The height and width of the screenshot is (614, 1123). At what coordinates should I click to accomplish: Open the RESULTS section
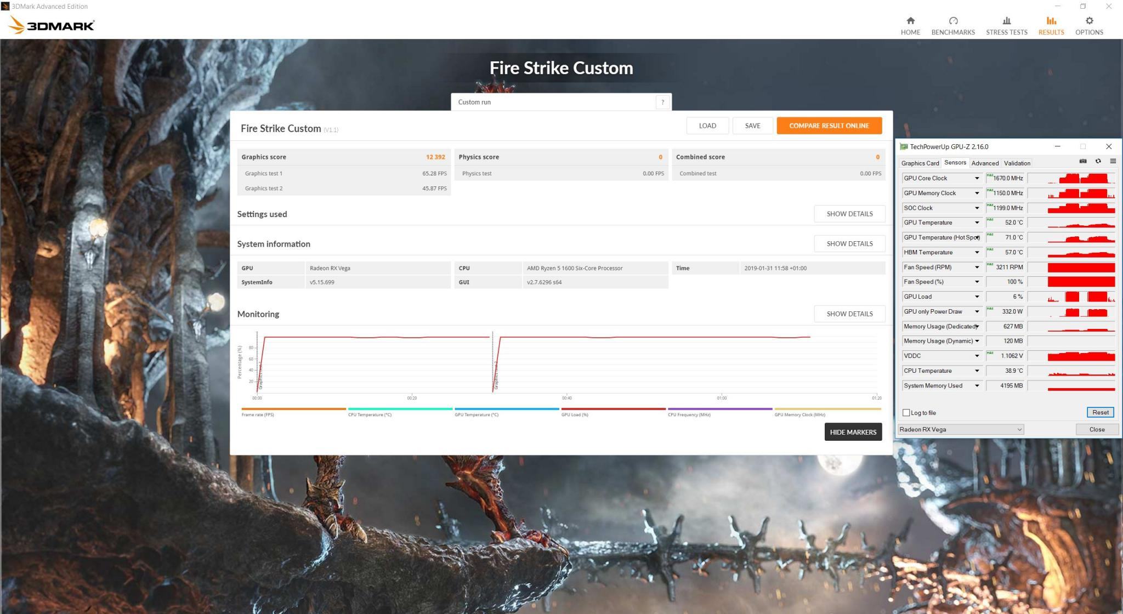point(1051,26)
